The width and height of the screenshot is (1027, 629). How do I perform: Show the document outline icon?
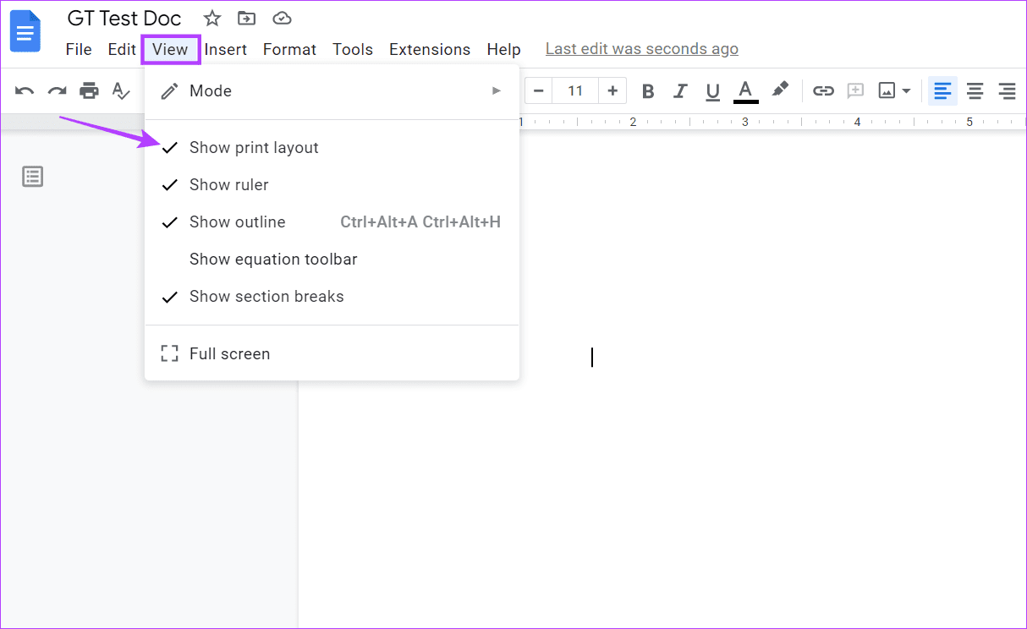pos(33,177)
